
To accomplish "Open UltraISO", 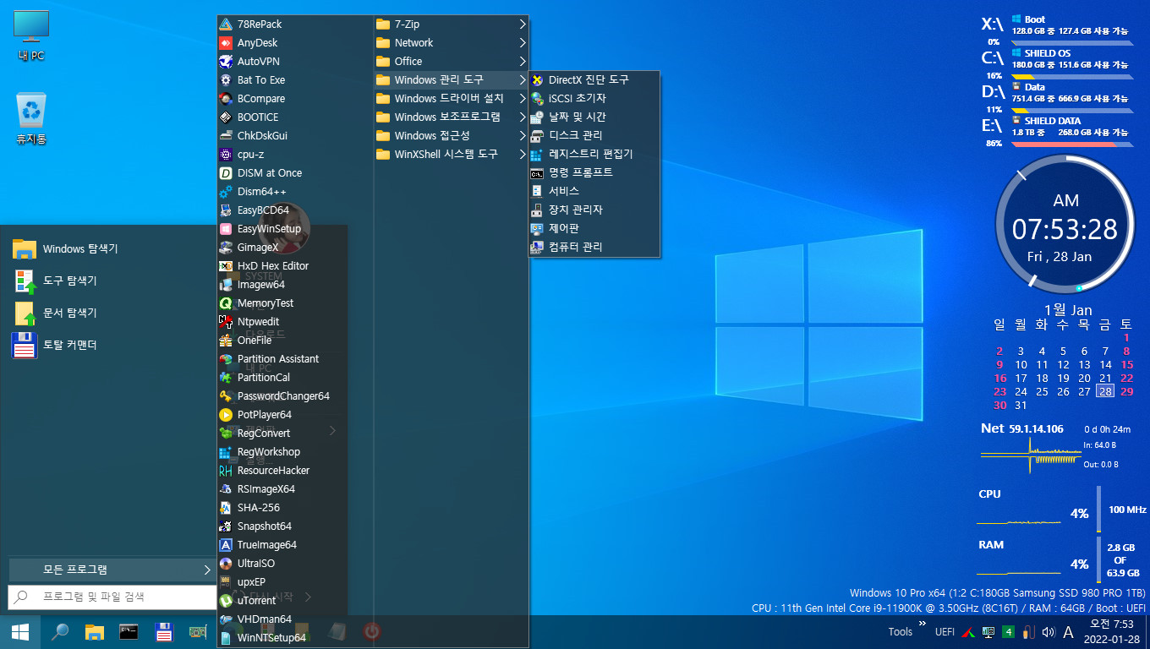I will coord(295,563).
